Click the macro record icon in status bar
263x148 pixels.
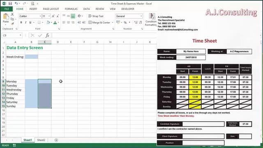point(14,145)
